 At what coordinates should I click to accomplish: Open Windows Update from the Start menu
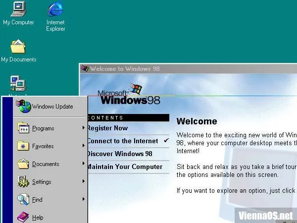[x=50, y=107]
